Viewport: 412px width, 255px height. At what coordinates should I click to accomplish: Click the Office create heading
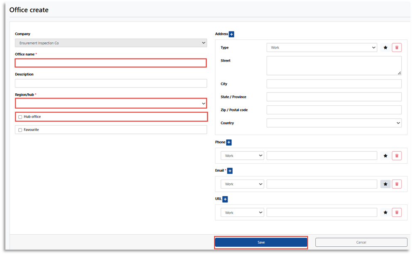click(29, 10)
